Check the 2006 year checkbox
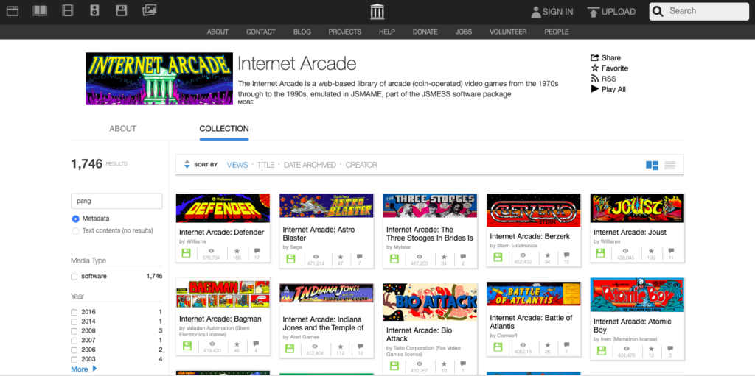The image size is (755, 376). pos(74,350)
